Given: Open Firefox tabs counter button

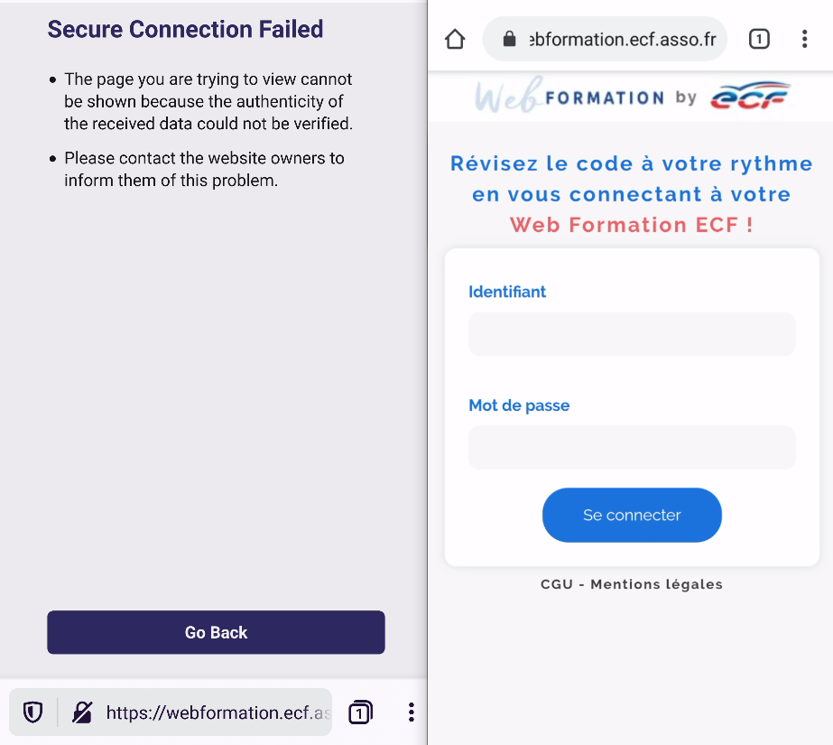Looking at the screenshot, I should click(x=360, y=712).
